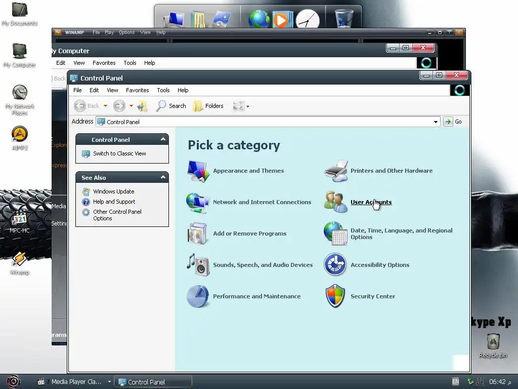Viewport: 518px width, 389px height.
Task: Click the Go button next to Address bar
Action: (453, 122)
